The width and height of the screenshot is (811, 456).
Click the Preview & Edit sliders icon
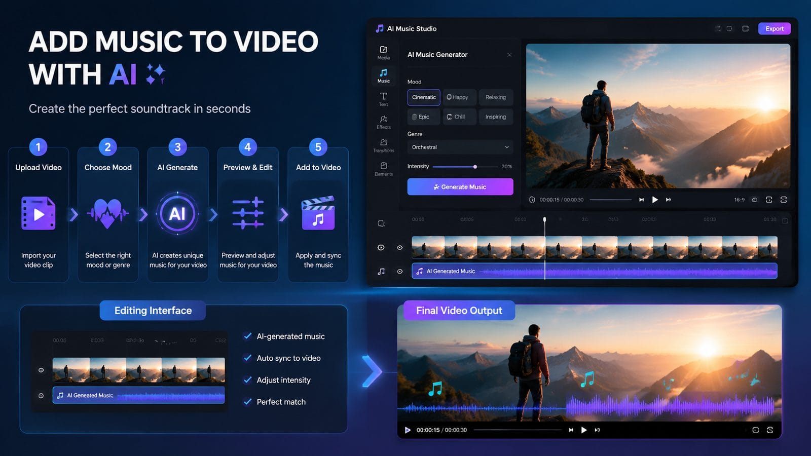[248, 213]
